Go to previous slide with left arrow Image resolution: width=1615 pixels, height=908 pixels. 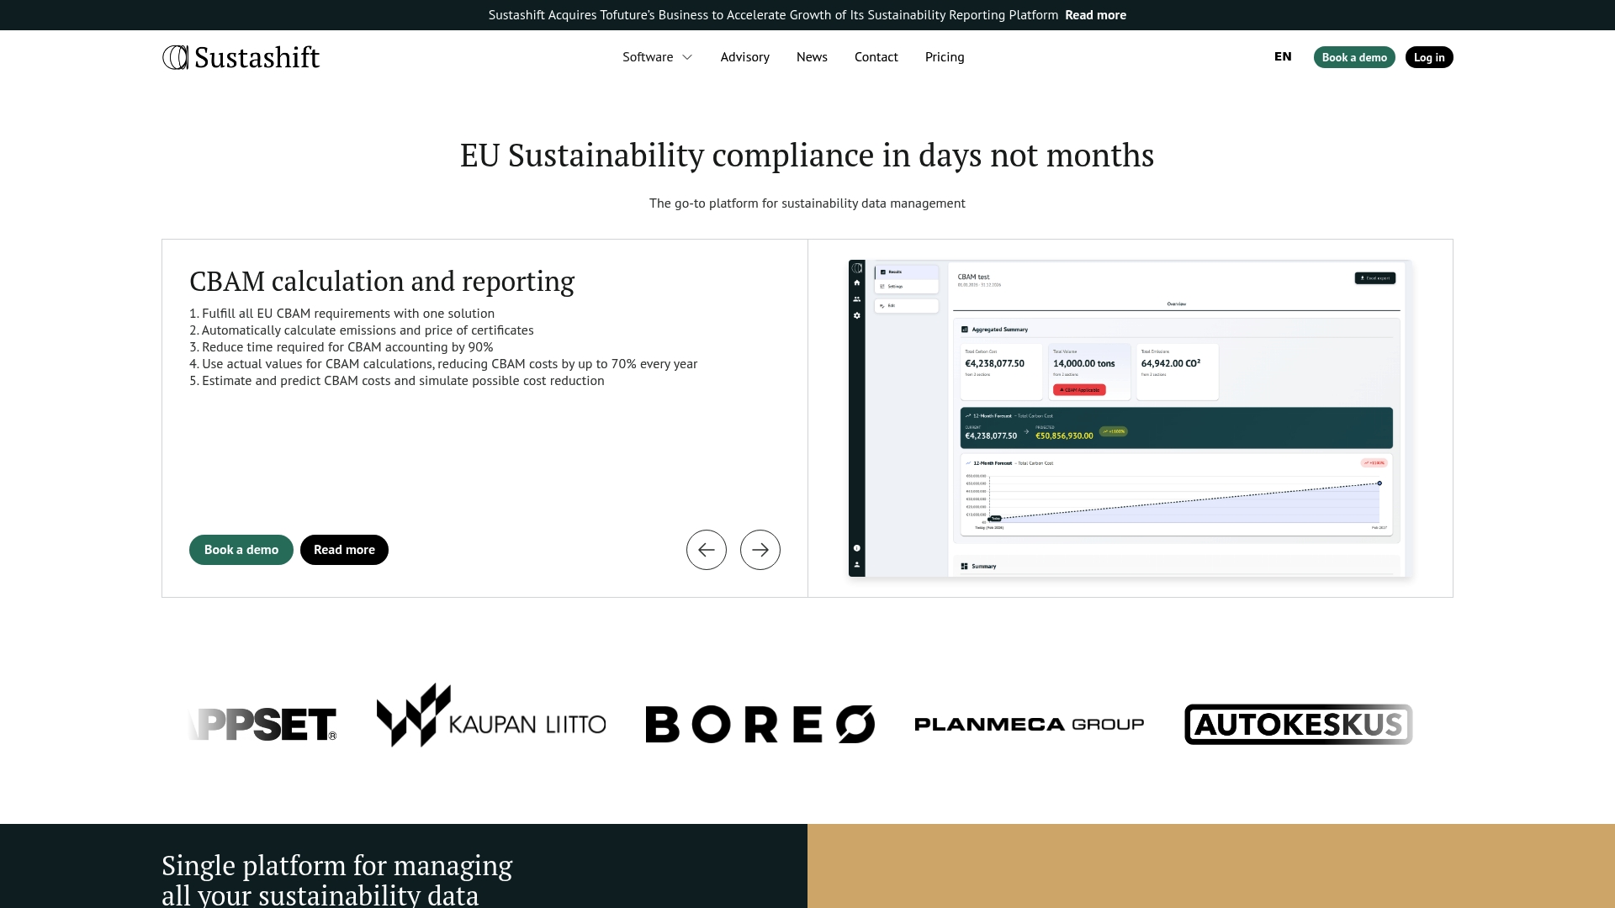pyautogui.click(x=707, y=550)
